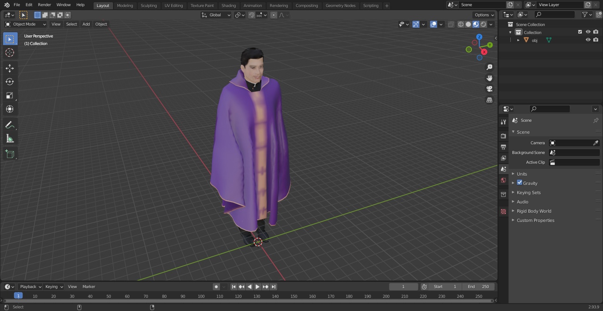This screenshot has height=311, width=603.
Task: Switch to the Sculpting workspace tab
Action: coord(149,5)
